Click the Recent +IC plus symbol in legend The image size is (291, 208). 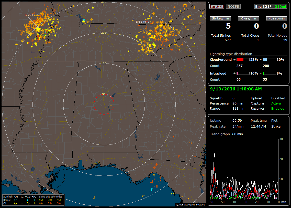click(x=35, y=200)
